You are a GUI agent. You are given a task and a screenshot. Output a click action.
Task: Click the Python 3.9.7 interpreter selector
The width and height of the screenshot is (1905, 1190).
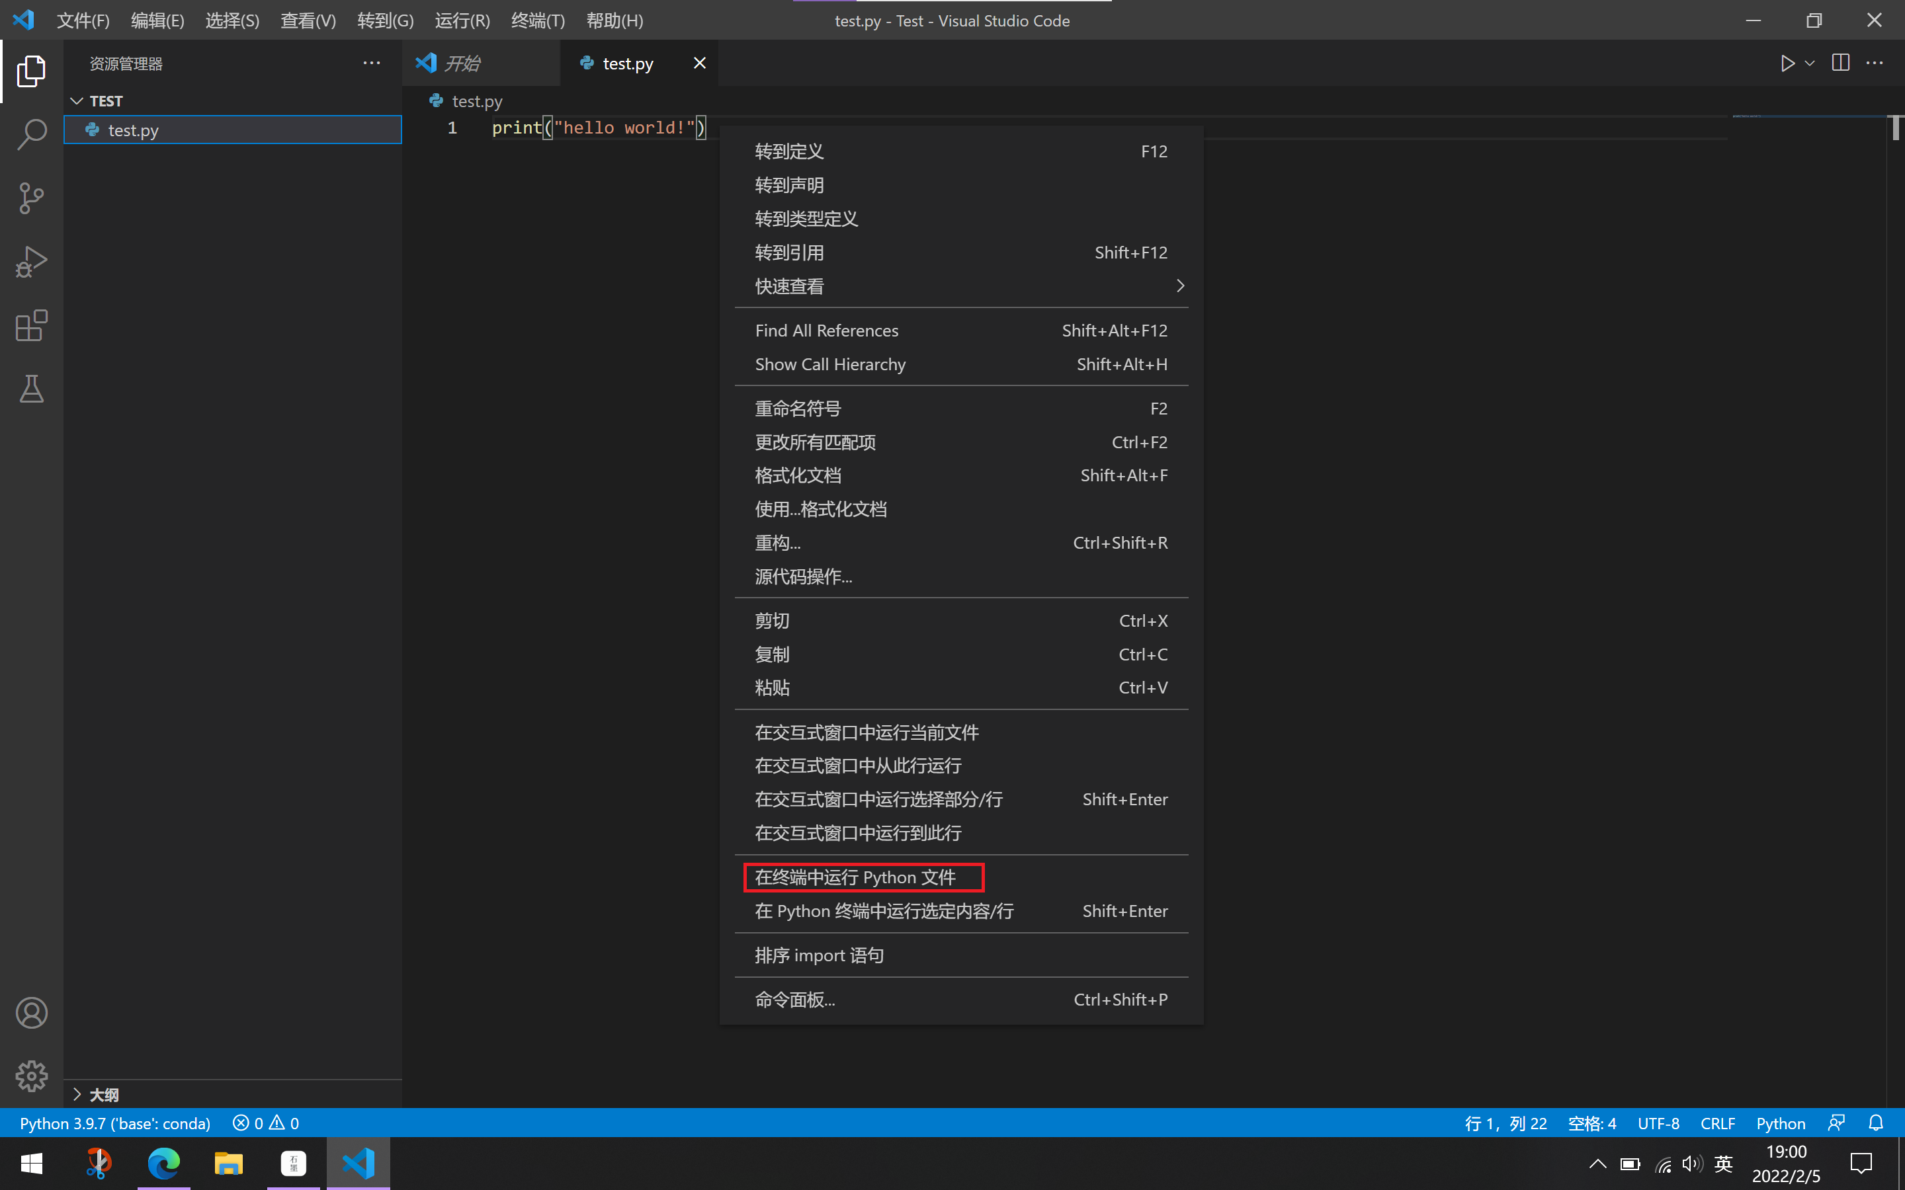click(x=115, y=1123)
